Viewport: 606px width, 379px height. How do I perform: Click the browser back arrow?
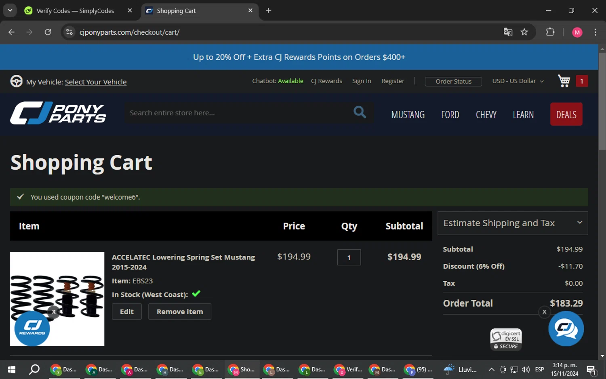point(11,32)
